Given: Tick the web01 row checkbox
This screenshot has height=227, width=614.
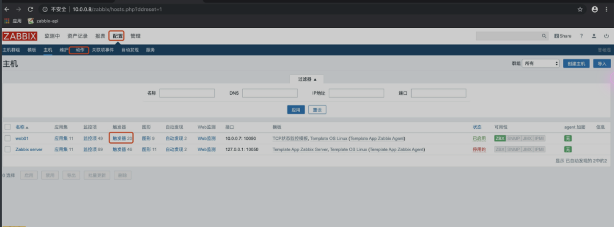Looking at the screenshot, I should 8,138.
